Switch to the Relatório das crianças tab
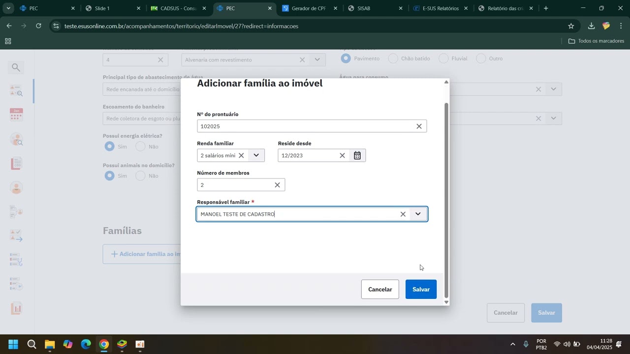 click(x=505, y=8)
